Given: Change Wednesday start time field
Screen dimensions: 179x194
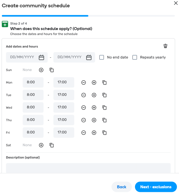Looking at the screenshot, I should tap(33, 108).
